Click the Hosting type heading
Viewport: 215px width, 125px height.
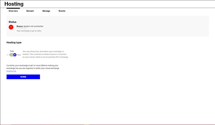[x=14, y=43]
